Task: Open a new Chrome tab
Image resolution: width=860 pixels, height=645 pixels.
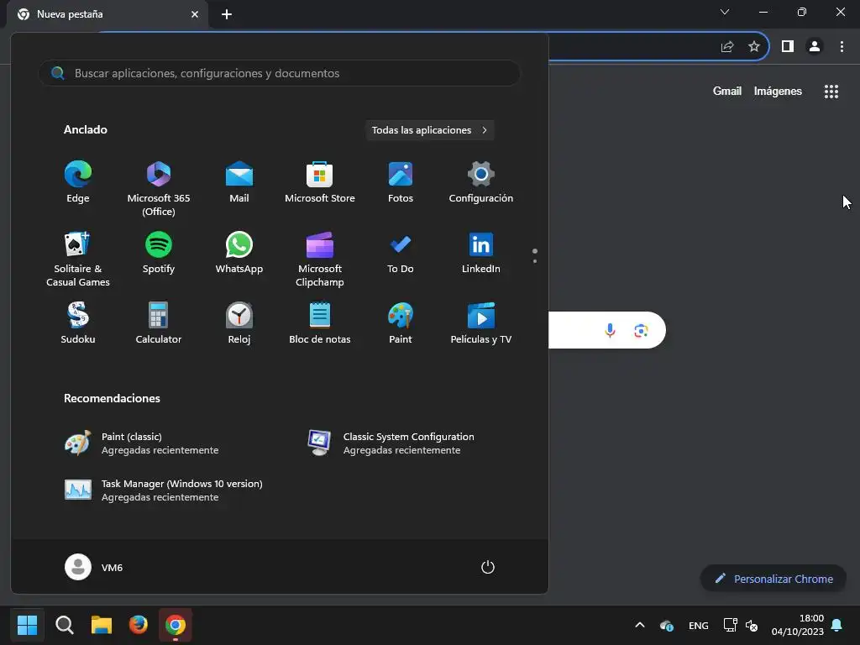Action: [227, 14]
